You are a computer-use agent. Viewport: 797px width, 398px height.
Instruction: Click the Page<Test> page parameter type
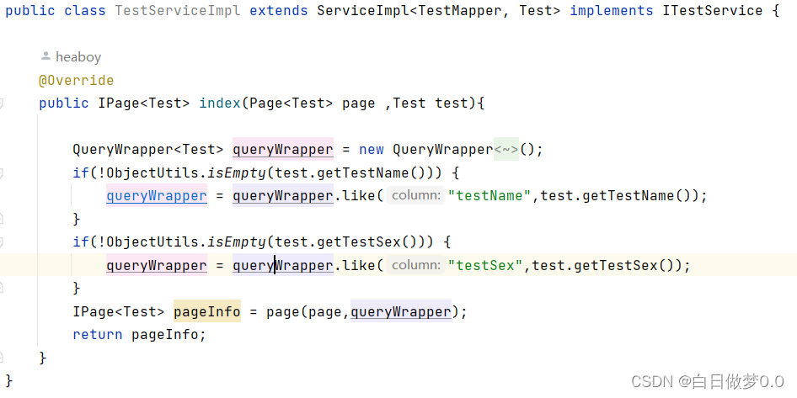tap(292, 103)
